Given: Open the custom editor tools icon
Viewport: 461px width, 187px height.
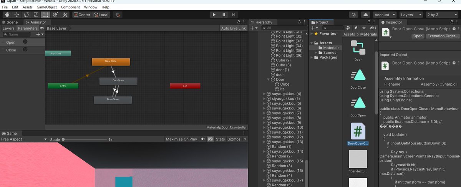Looking at the screenshot, I should [65, 15].
